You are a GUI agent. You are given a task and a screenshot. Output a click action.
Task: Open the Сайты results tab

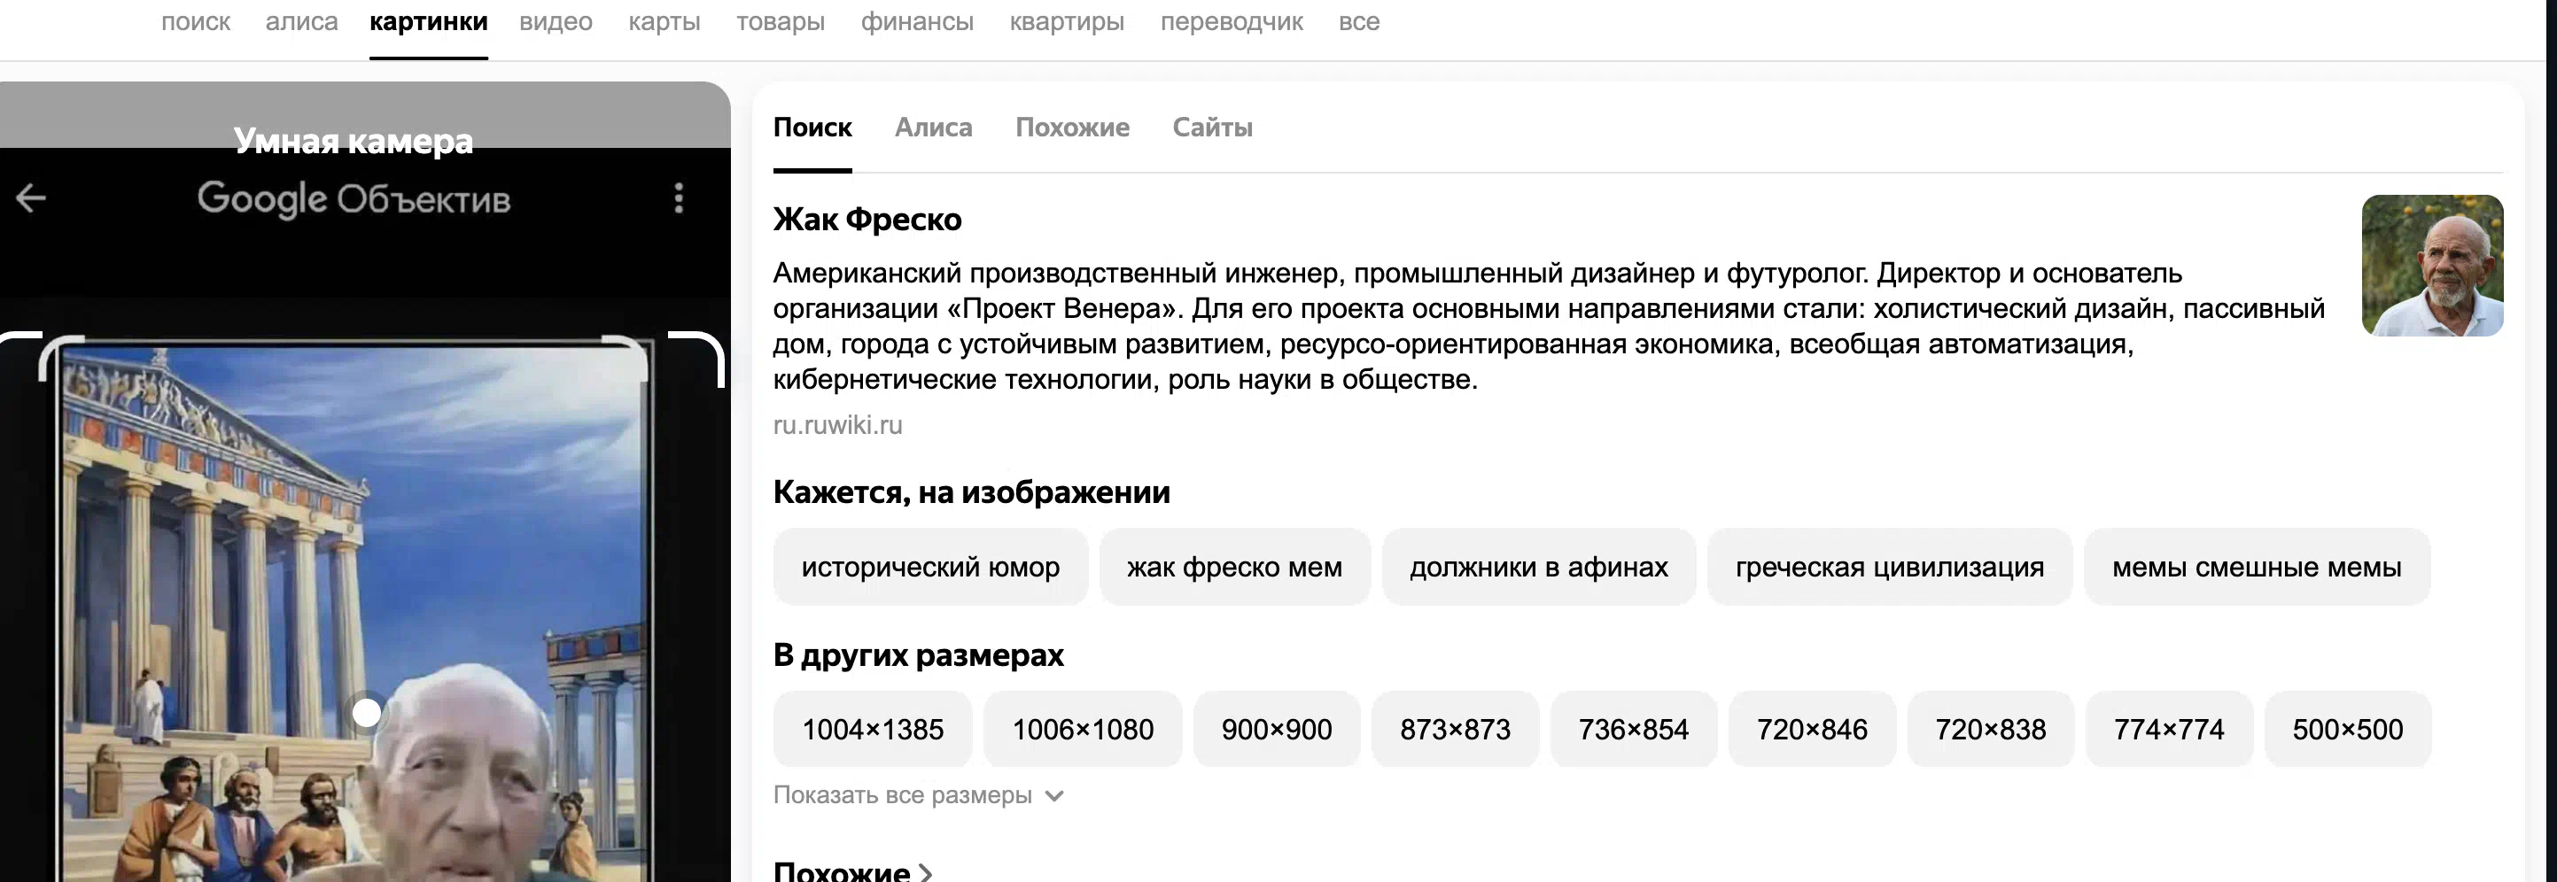[x=1212, y=128]
